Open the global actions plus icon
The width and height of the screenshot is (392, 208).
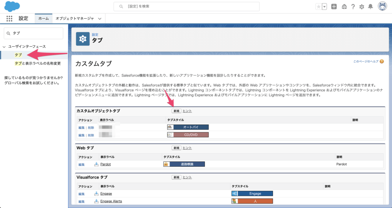point(334,7)
